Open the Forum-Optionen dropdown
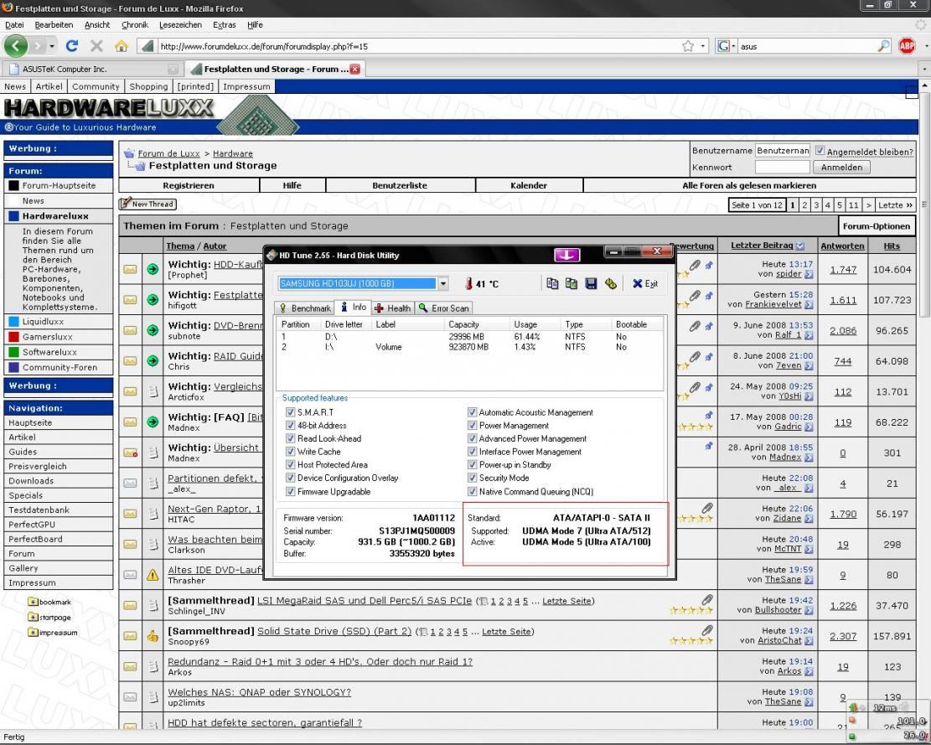Screen dimensions: 931x745 [x=876, y=226]
